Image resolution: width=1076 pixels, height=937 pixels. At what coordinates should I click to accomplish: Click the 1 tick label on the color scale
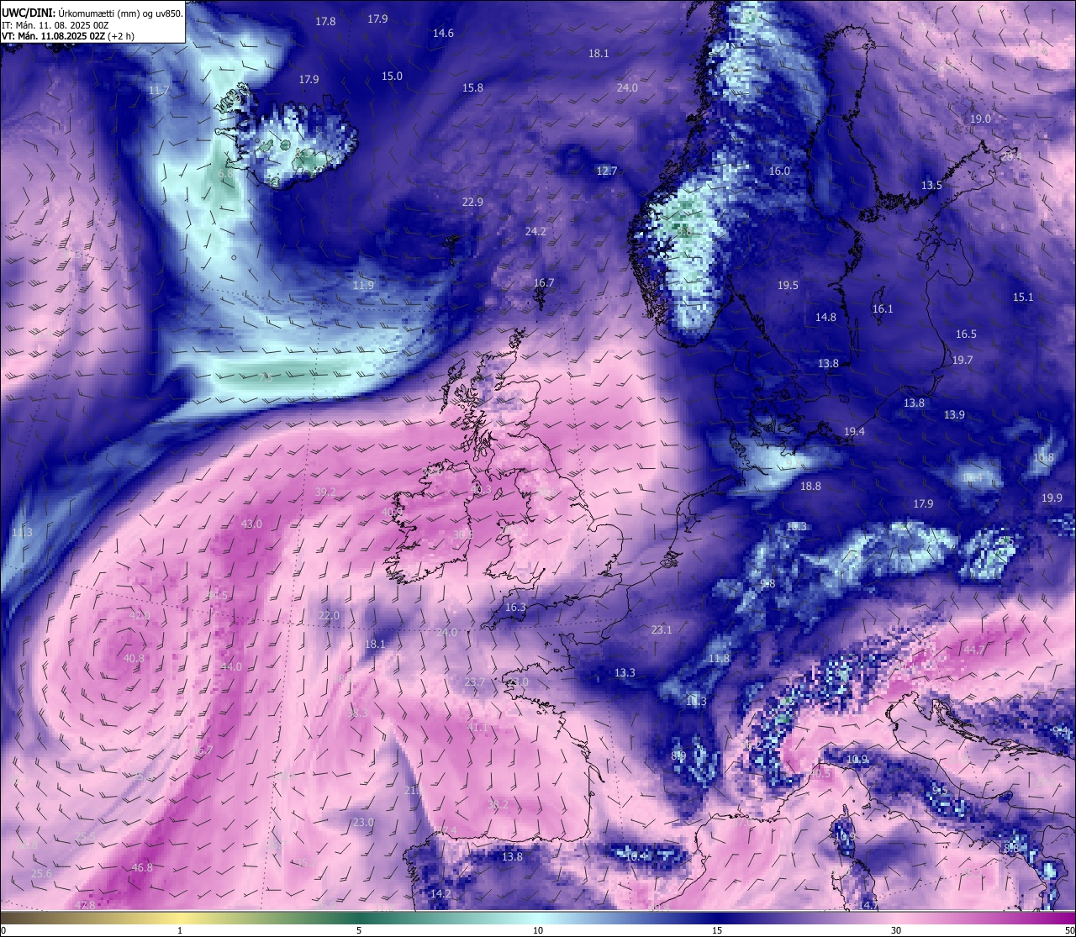pos(180,931)
